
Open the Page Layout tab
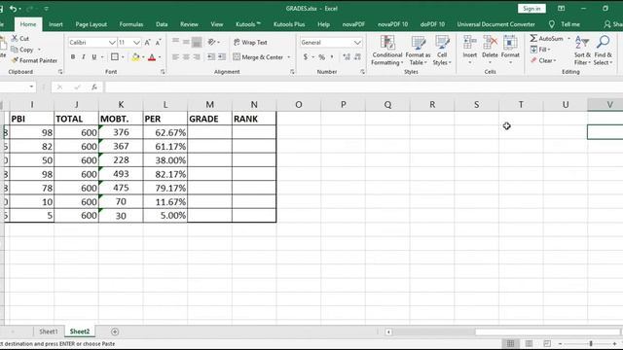(x=91, y=24)
